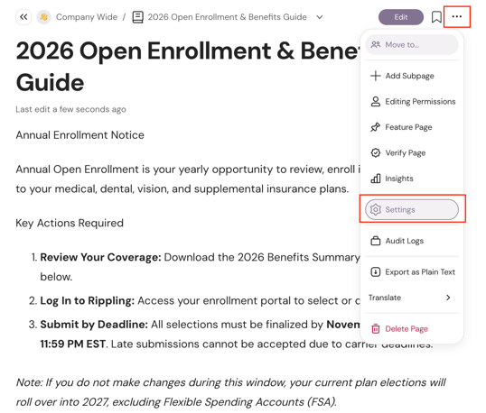Expand the Translate submenu arrow
This screenshot has height=413, width=486.
[448, 298]
